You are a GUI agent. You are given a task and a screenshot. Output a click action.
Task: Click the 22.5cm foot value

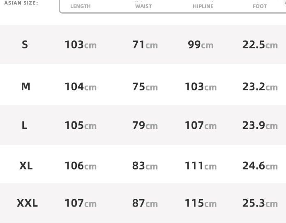pos(260,44)
